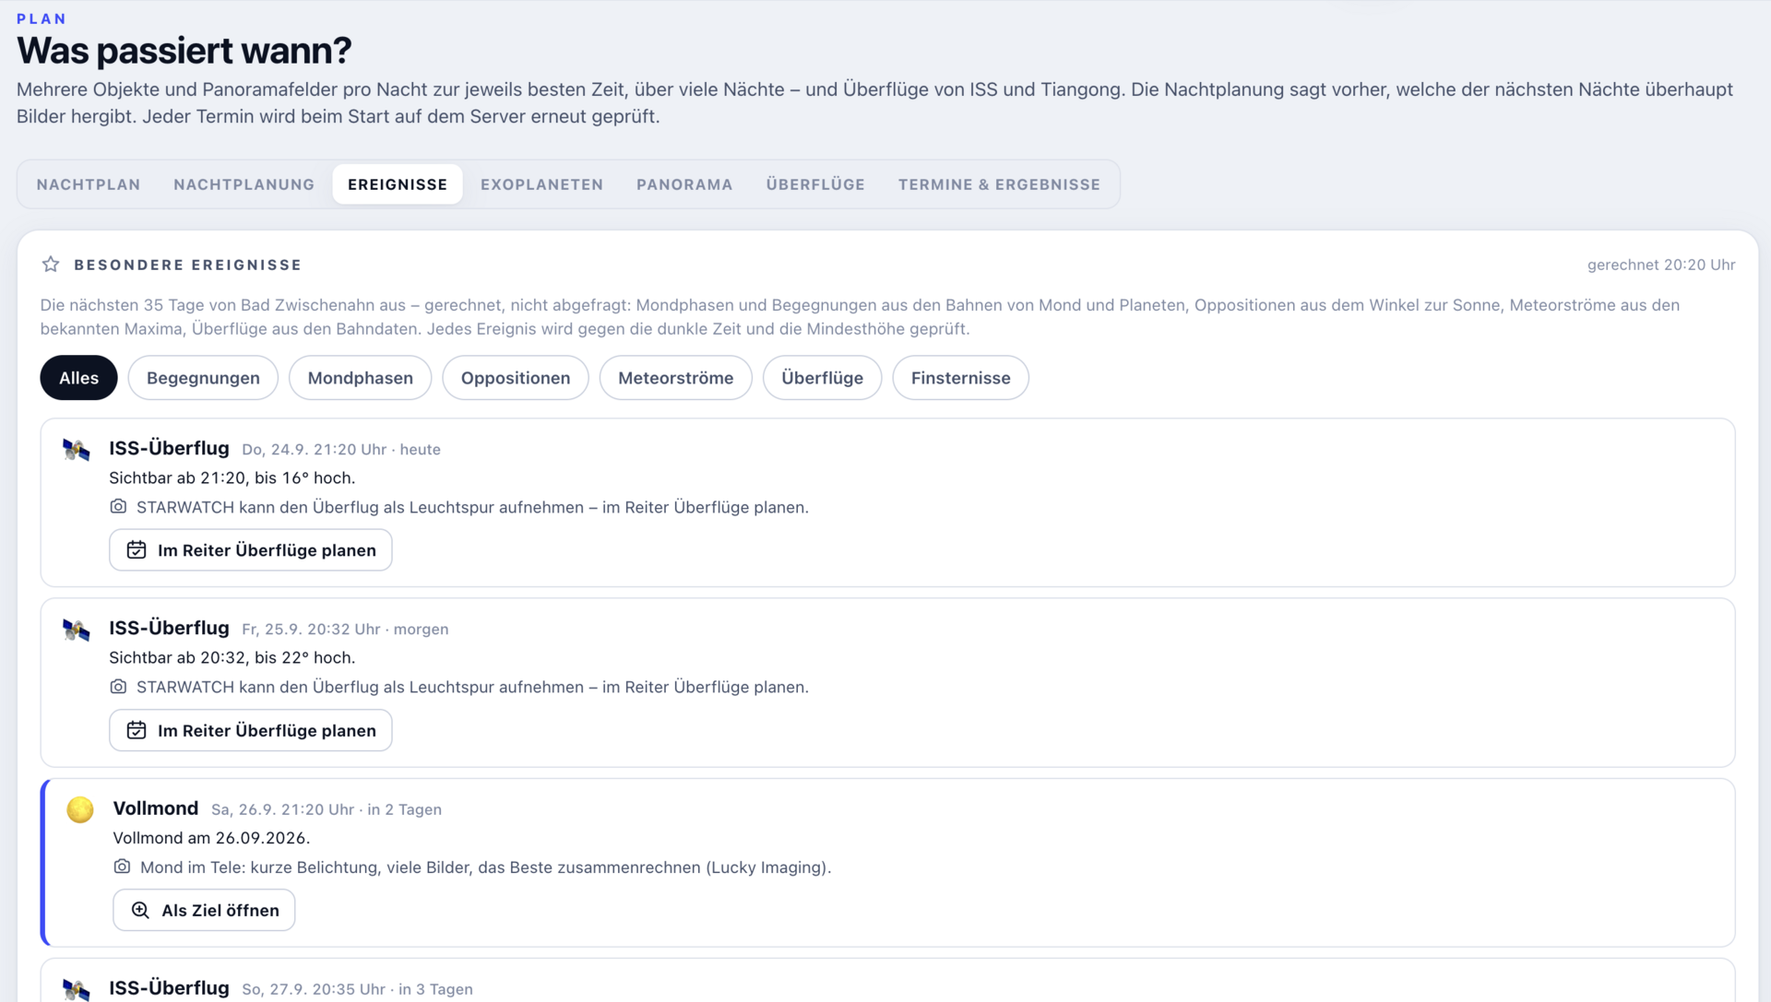The image size is (1771, 1002).
Task: Go to the Exoplaneten tab
Action: coord(541,184)
